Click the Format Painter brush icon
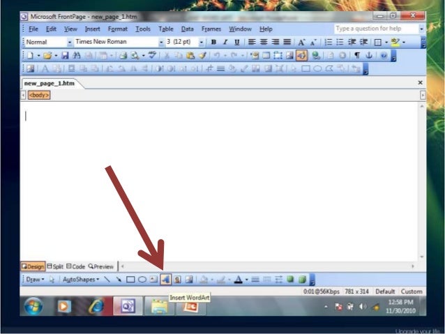The width and height of the screenshot is (445, 334). pos(202,55)
